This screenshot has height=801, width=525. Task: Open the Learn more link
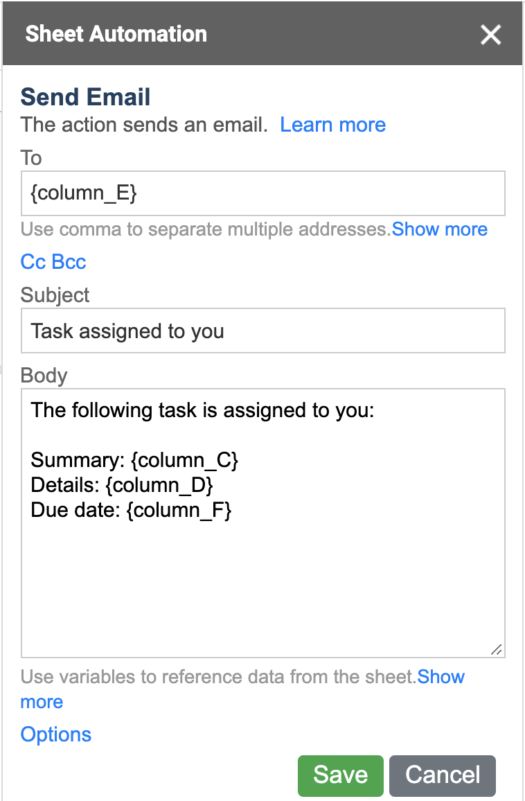coord(332,125)
